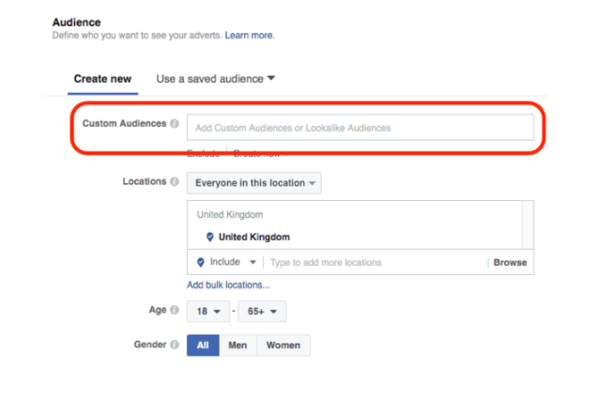Click the Include location pin icon

(x=201, y=263)
